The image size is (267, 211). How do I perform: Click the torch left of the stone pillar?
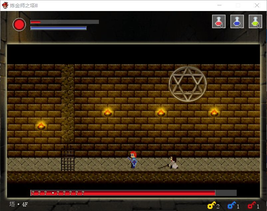tap(41, 126)
